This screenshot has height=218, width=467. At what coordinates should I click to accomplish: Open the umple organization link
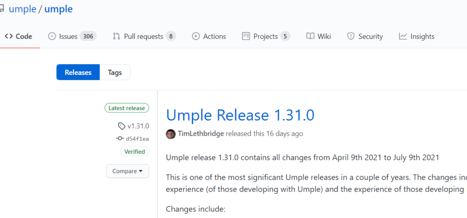(22, 9)
